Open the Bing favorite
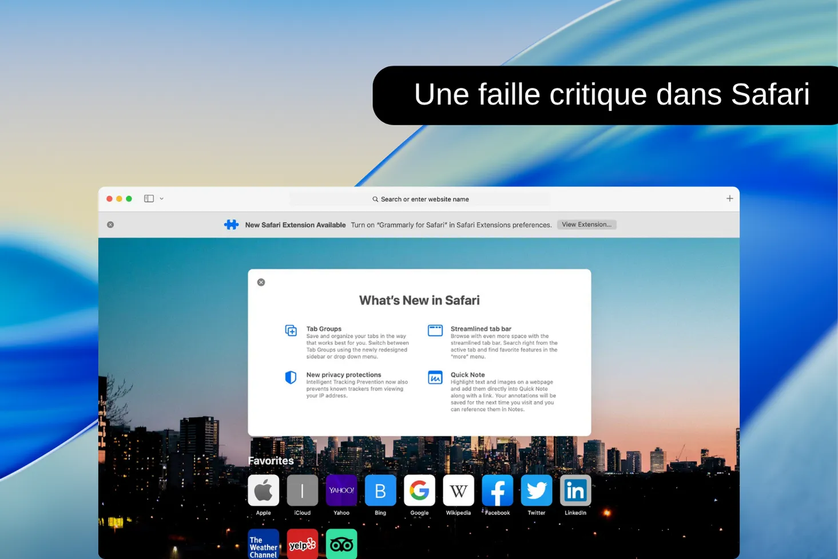The image size is (838, 559). (380, 490)
